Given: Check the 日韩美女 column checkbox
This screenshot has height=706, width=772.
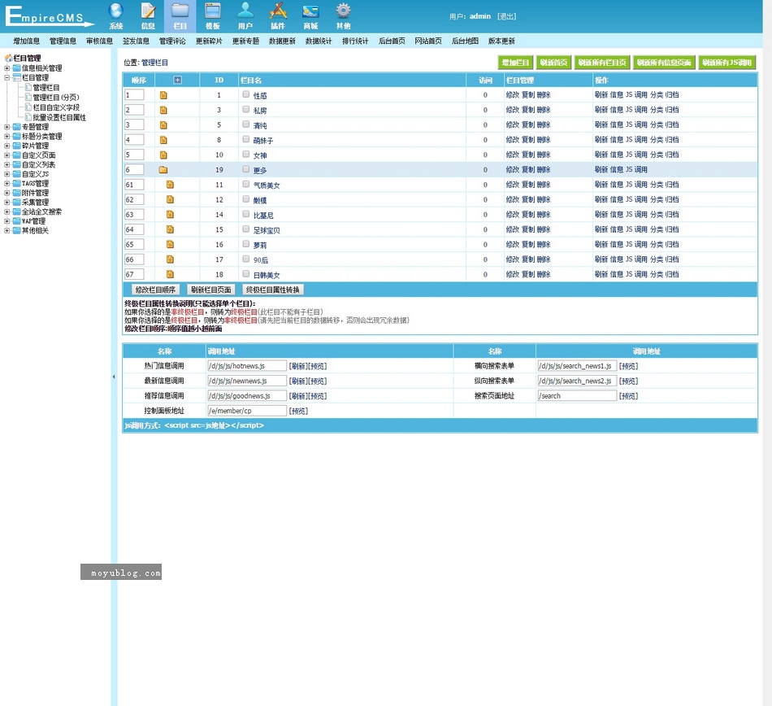Looking at the screenshot, I should (245, 273).
